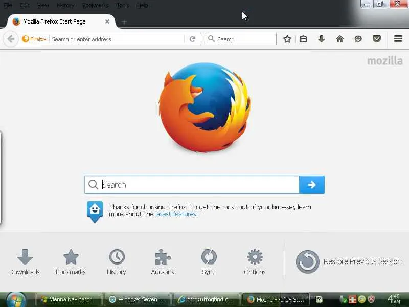Viewport: 409px width, 307px height.
Task: Open the View menu
Action: pyautogui.click(x=43, y=5)
